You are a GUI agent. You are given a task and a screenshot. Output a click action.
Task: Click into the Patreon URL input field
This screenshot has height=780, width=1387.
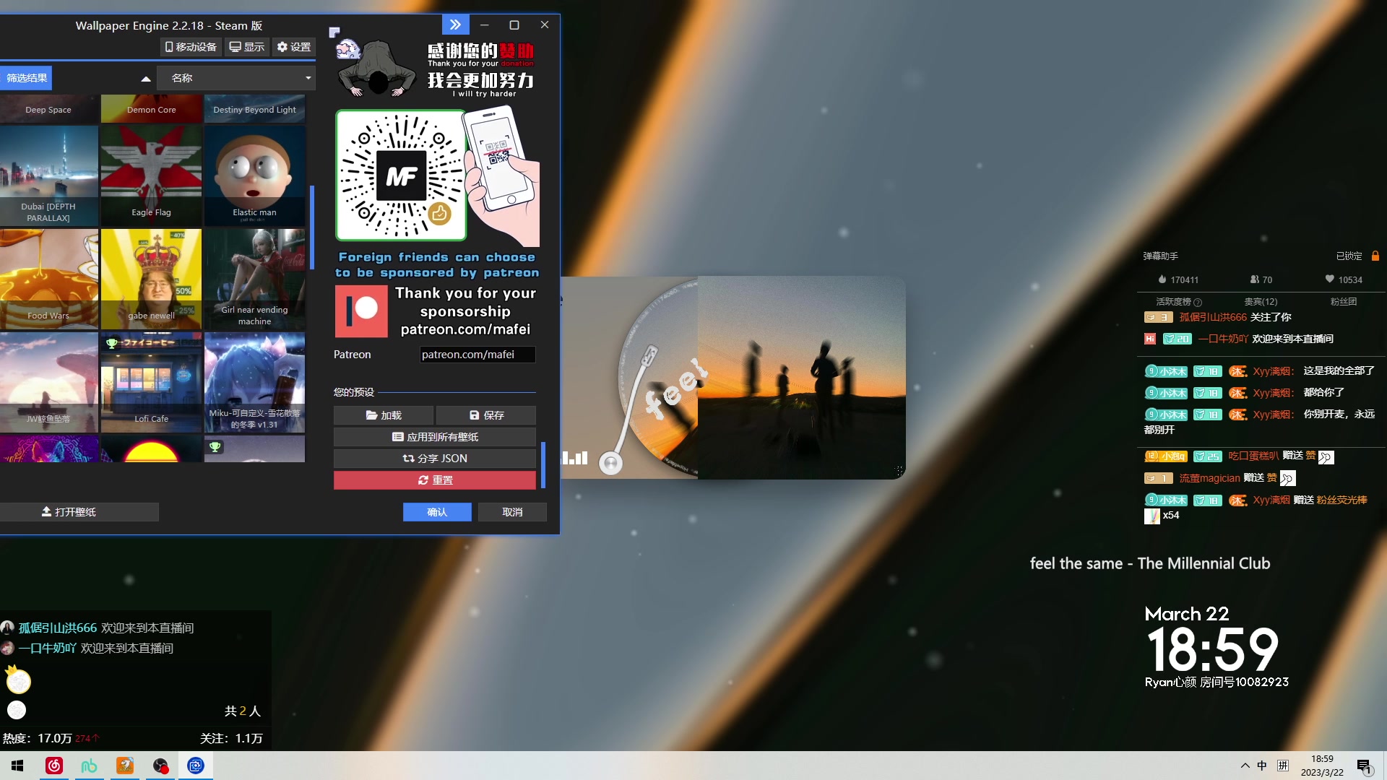point(477,355)
